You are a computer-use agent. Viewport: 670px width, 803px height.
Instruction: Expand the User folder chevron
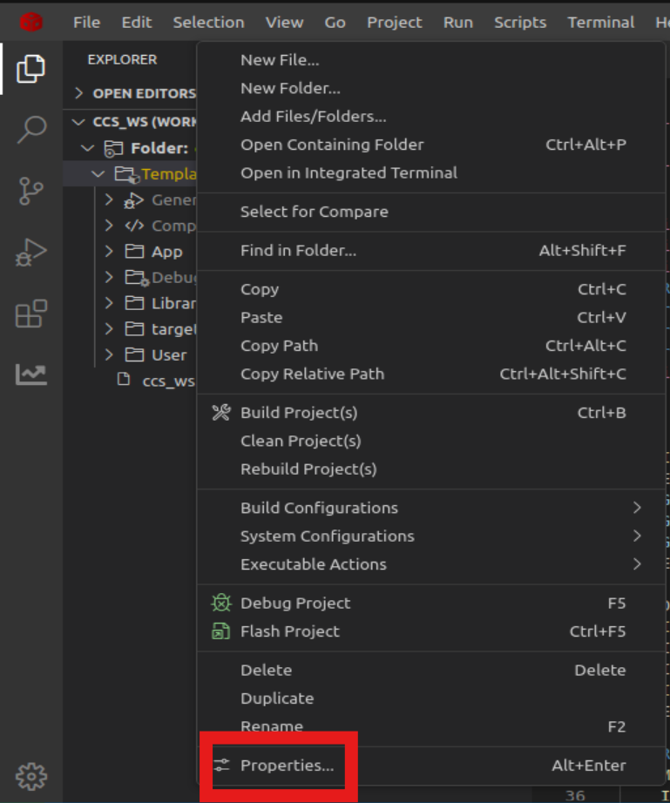pyautogui.click(x=109, y=354)
